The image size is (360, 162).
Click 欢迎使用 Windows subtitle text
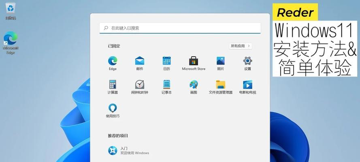[135, 153]
